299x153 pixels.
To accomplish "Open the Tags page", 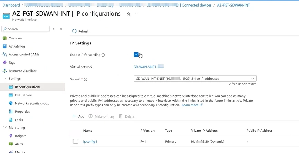I will tap(12, 62).
